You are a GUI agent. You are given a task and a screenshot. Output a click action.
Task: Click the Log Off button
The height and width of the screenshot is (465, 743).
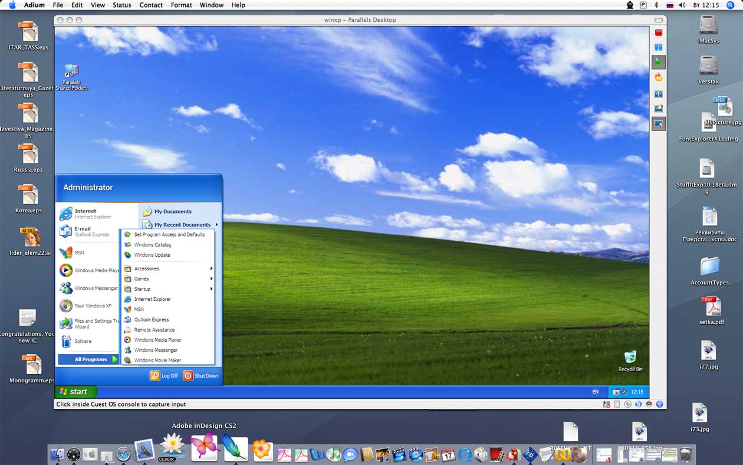[x=164, y=375]
